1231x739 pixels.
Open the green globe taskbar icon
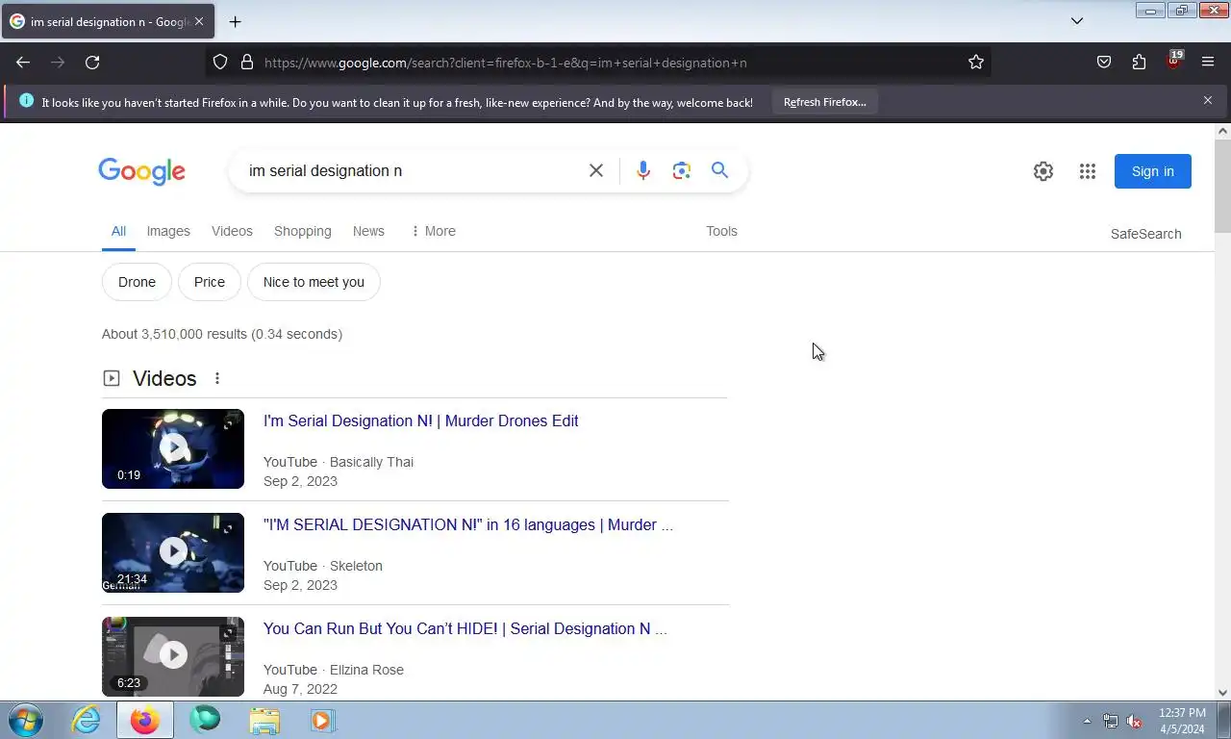tap(205, 720)
